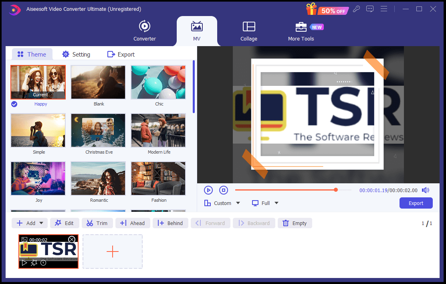The image size is (446, 284).
Task: Click the Aiseesoft logo icon
Action: pyautogui.click(x=14, y=10)
